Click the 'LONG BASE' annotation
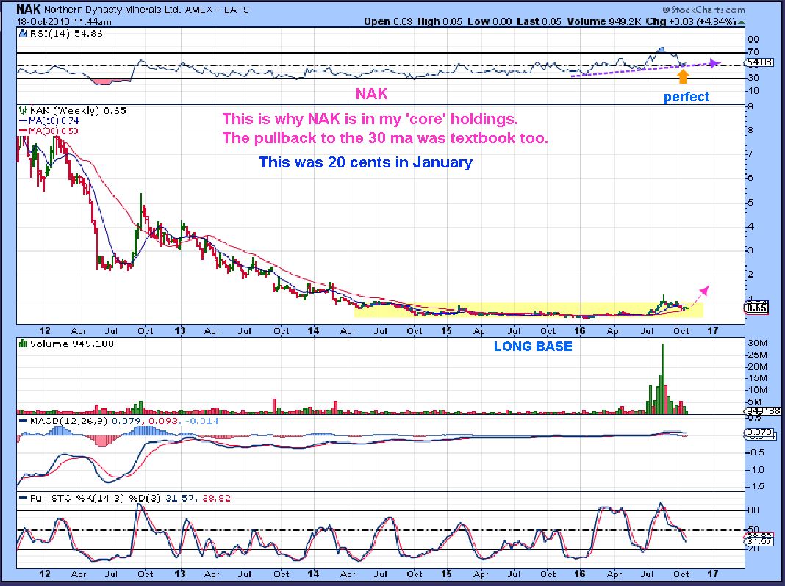 click(x=533, y=346)
